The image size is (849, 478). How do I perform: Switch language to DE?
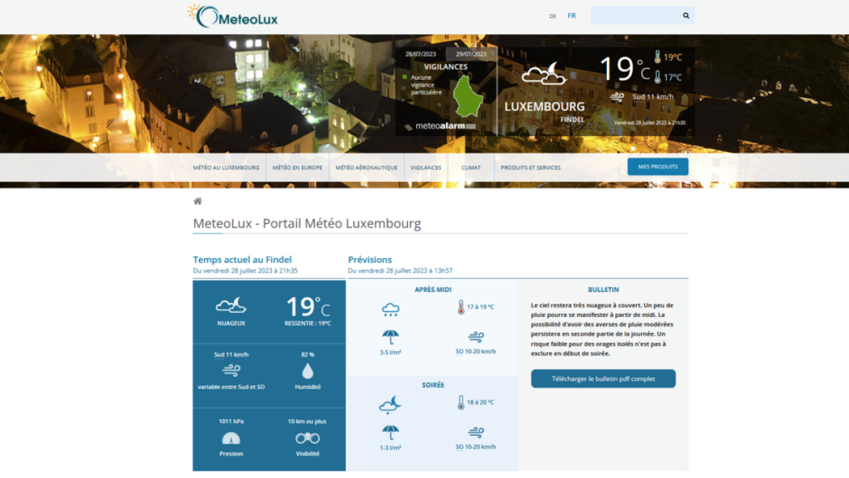pyautogui.click(x=553, y=16)
